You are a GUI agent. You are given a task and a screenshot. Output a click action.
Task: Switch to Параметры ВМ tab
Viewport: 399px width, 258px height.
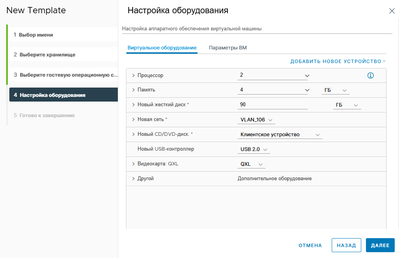click(x=228, y=47)
